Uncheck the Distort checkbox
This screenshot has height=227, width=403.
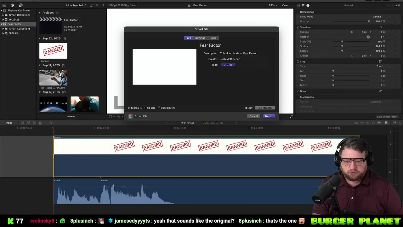coord(298,91)
